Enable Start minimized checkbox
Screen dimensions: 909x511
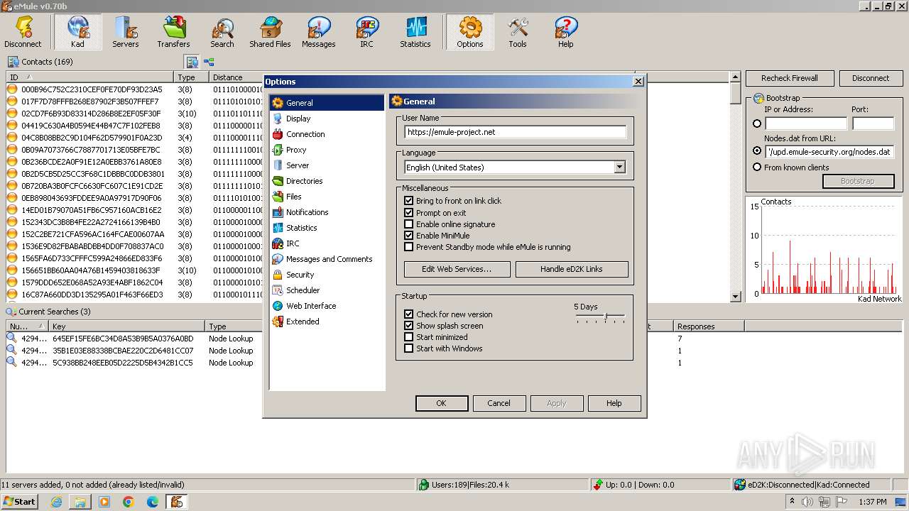pyautogui.click(x=408, y=337)
